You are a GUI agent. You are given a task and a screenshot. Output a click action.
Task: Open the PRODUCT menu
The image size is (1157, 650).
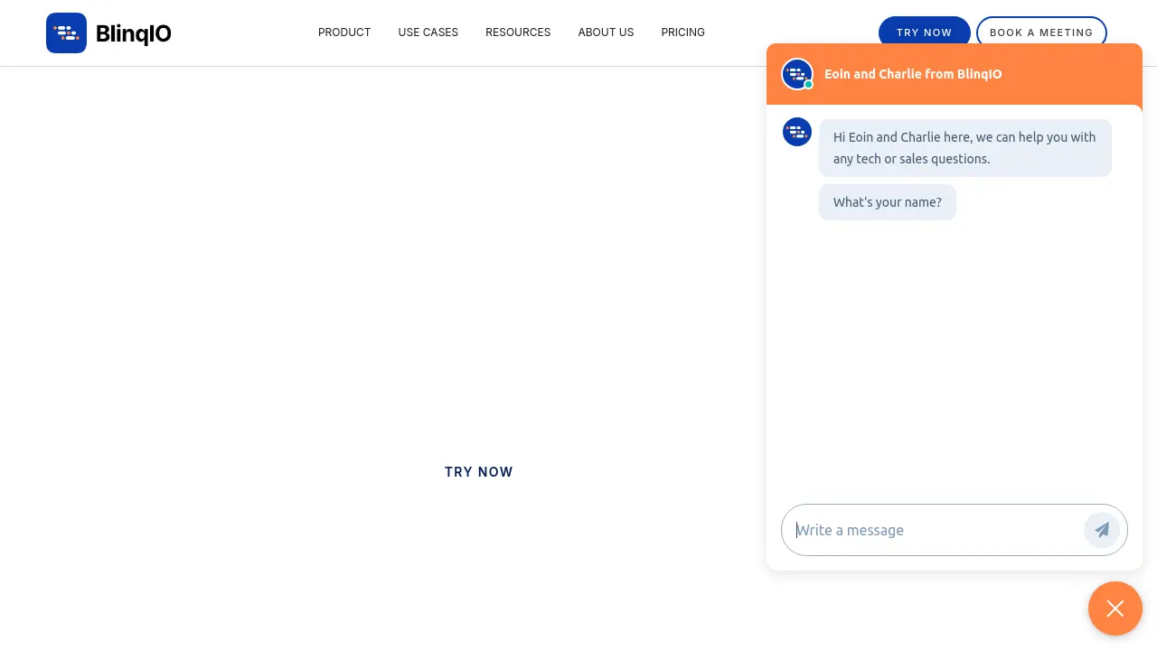[x=344, y=32]
